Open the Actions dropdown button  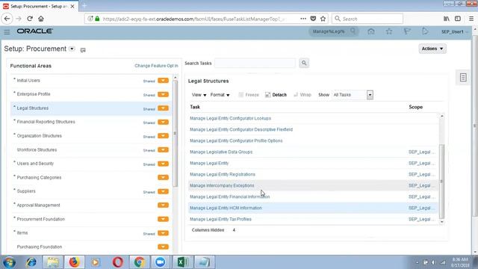click(432, 49)
